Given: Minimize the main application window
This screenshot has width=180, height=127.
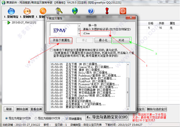Looking at the screenshot, I should [161, 1].
